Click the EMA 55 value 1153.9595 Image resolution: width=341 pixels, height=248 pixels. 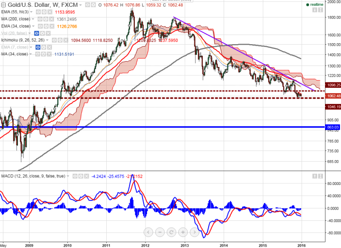click(x=65, y=12)
